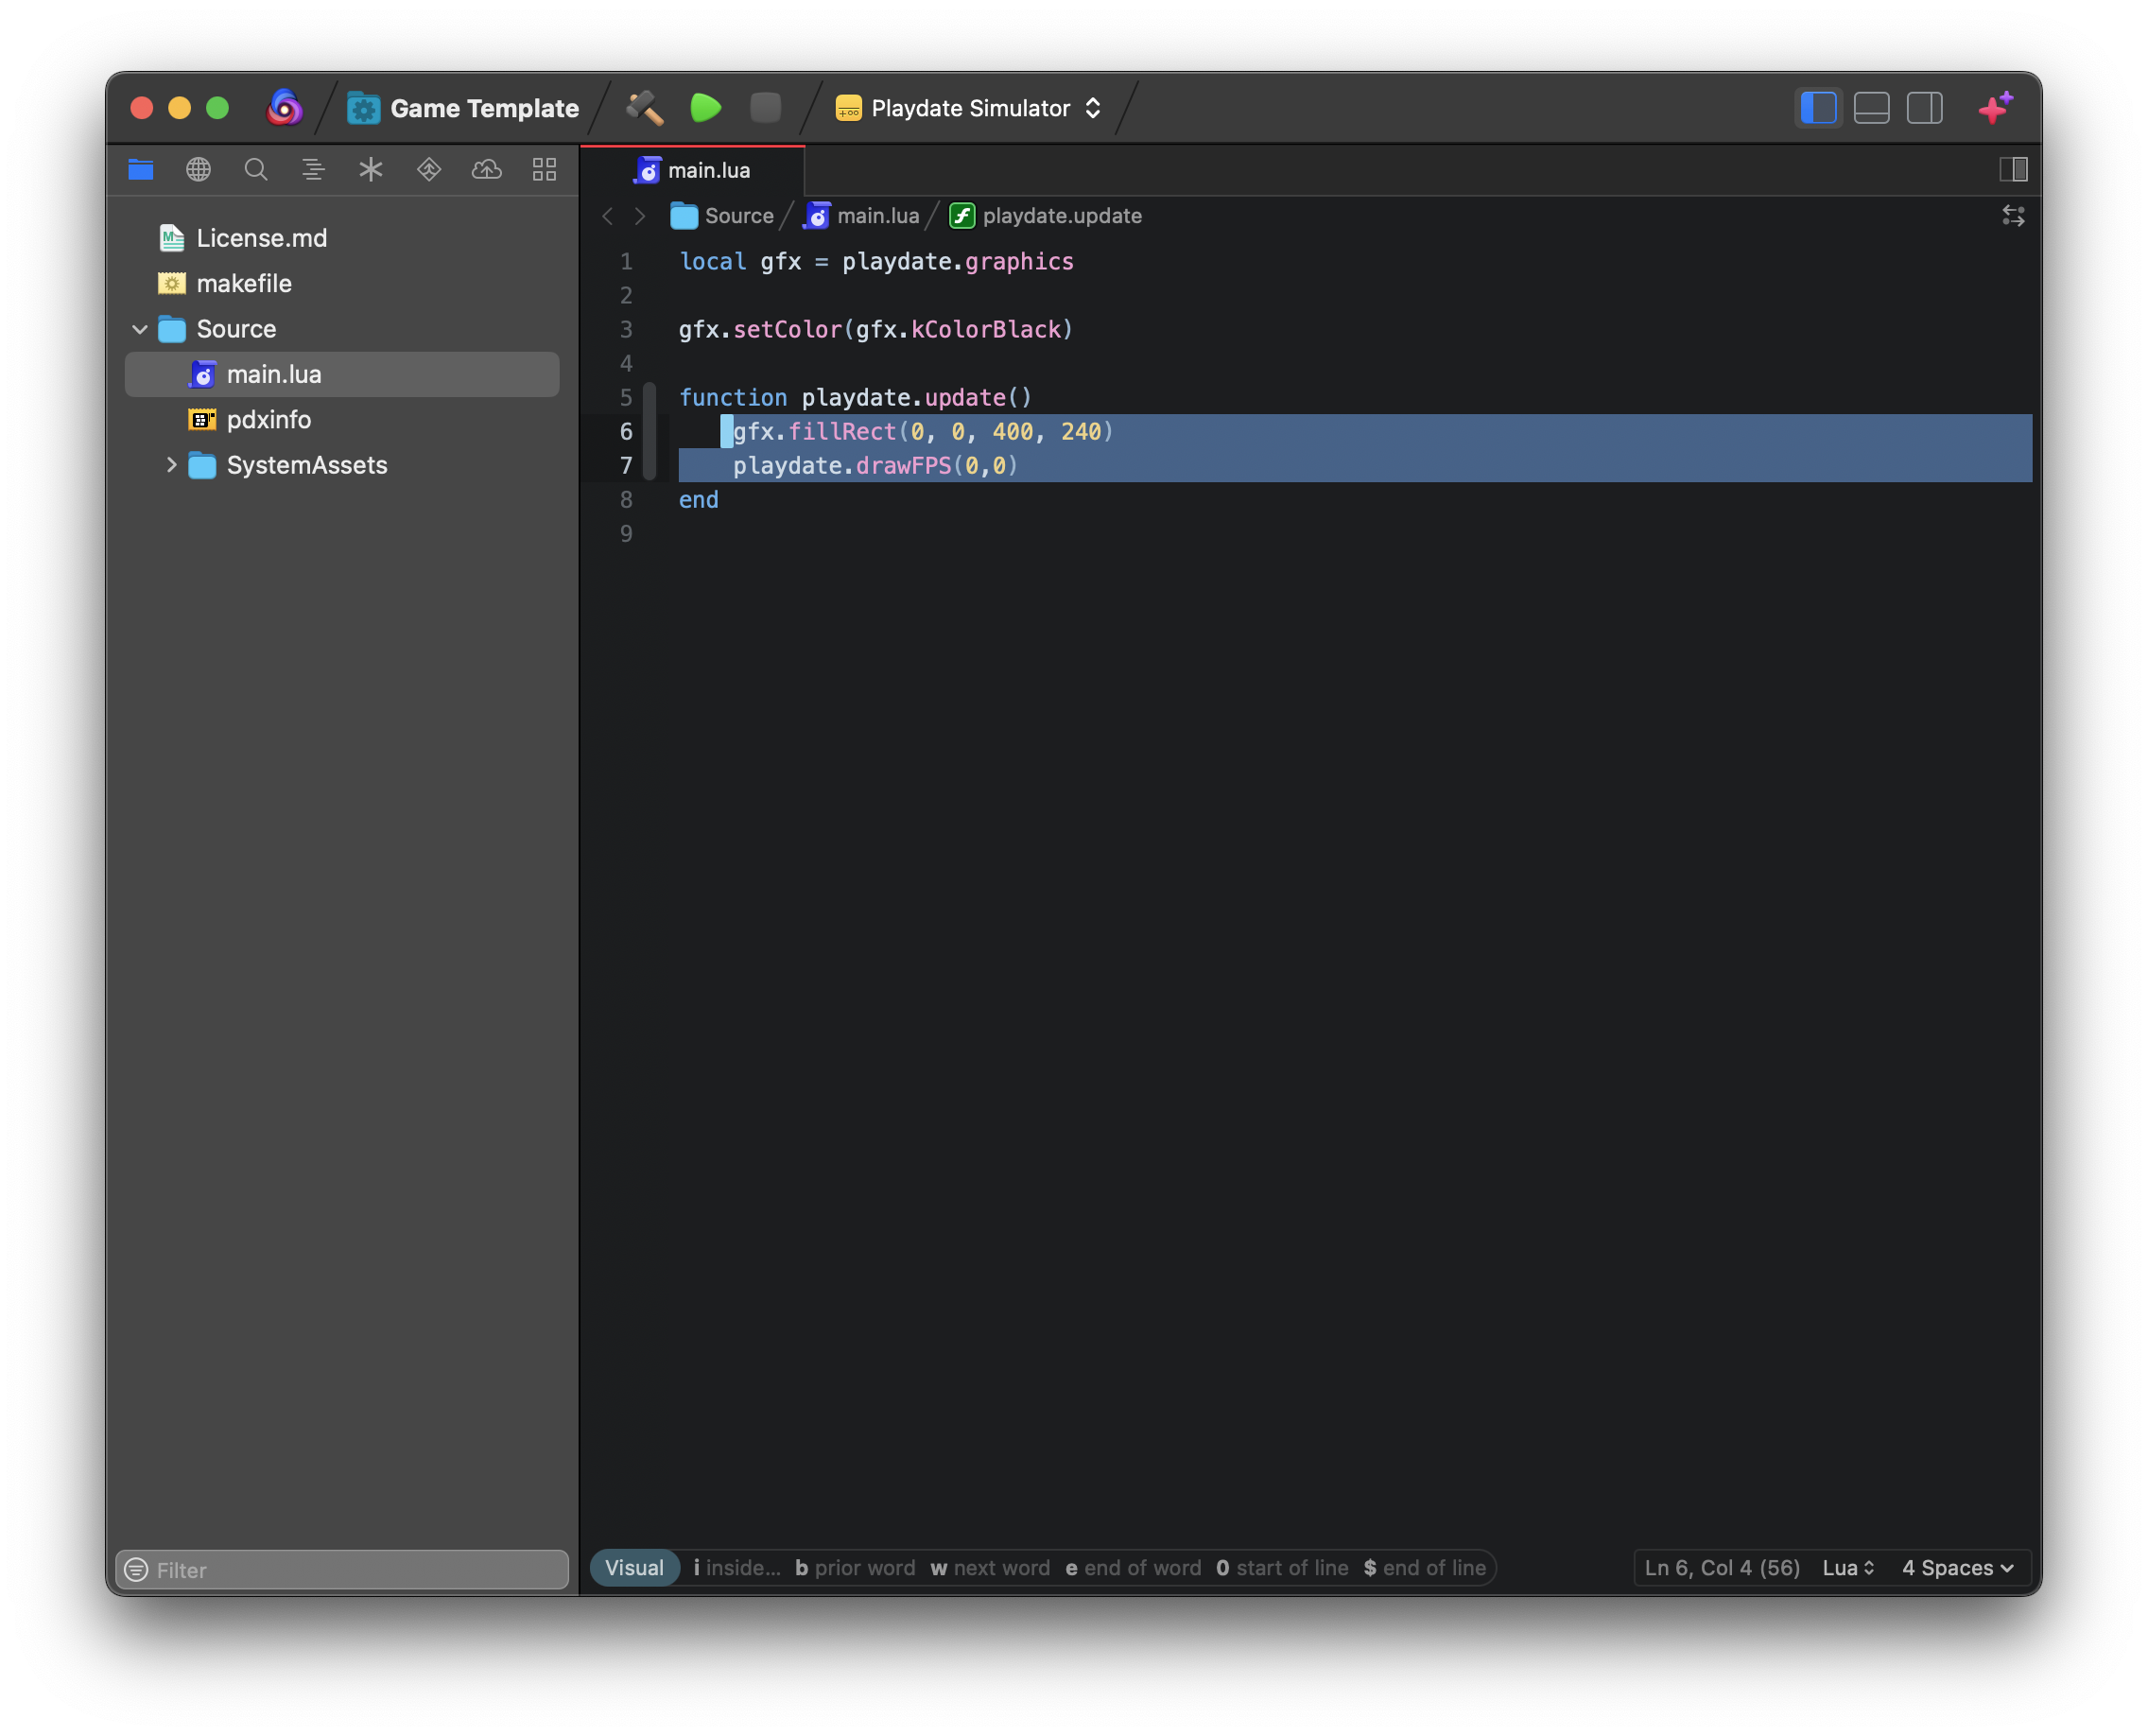Click 'fillRect' on line 6

click(842, 432)
